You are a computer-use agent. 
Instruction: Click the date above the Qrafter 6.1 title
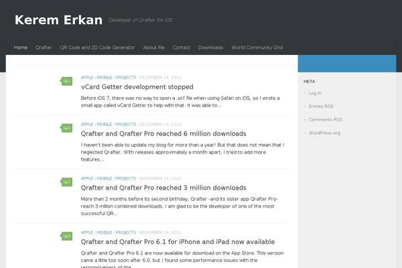tap(160, 232)
